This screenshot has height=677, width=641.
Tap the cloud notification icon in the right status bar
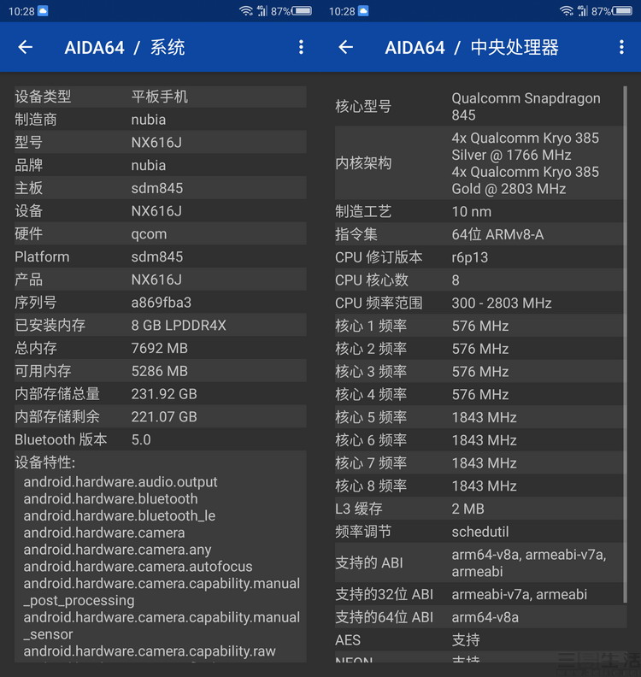coord(363,11)
